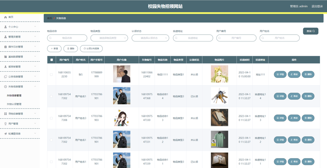Open the 物品类型 dropdown
Viewport: 327px width, 168px height.
coord(109,38)
